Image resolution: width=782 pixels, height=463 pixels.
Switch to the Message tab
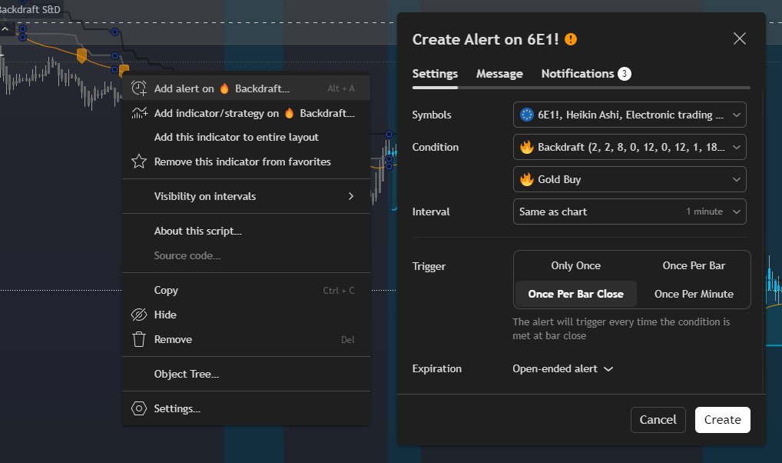pyautogui.click(x=499, y=73)
